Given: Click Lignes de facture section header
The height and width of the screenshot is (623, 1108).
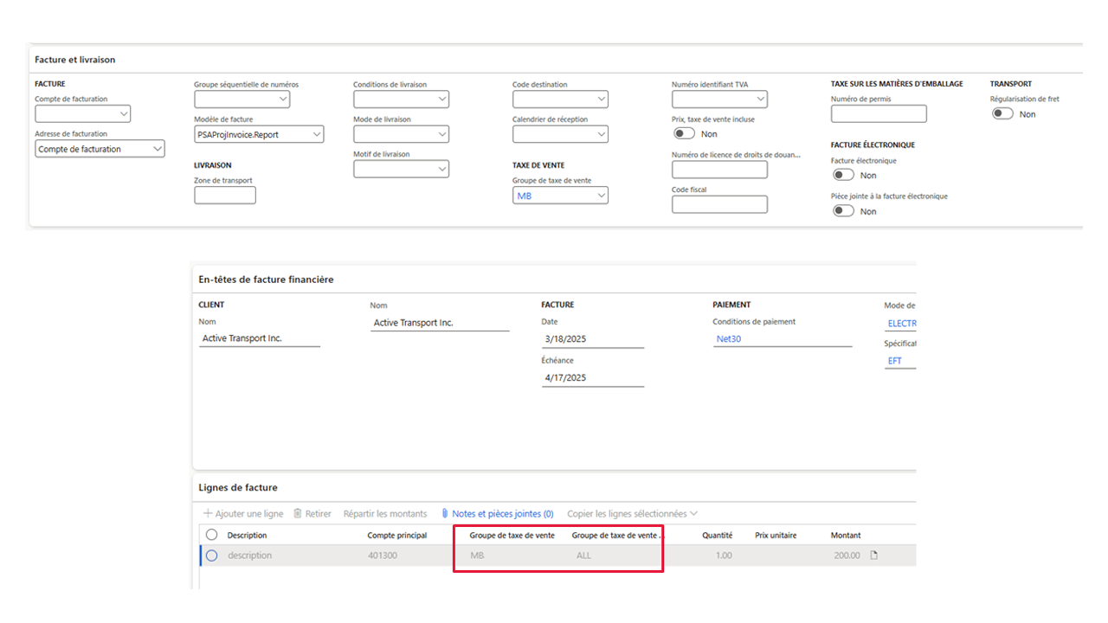Looking at the screenshot, I should [x=238, y=488].
